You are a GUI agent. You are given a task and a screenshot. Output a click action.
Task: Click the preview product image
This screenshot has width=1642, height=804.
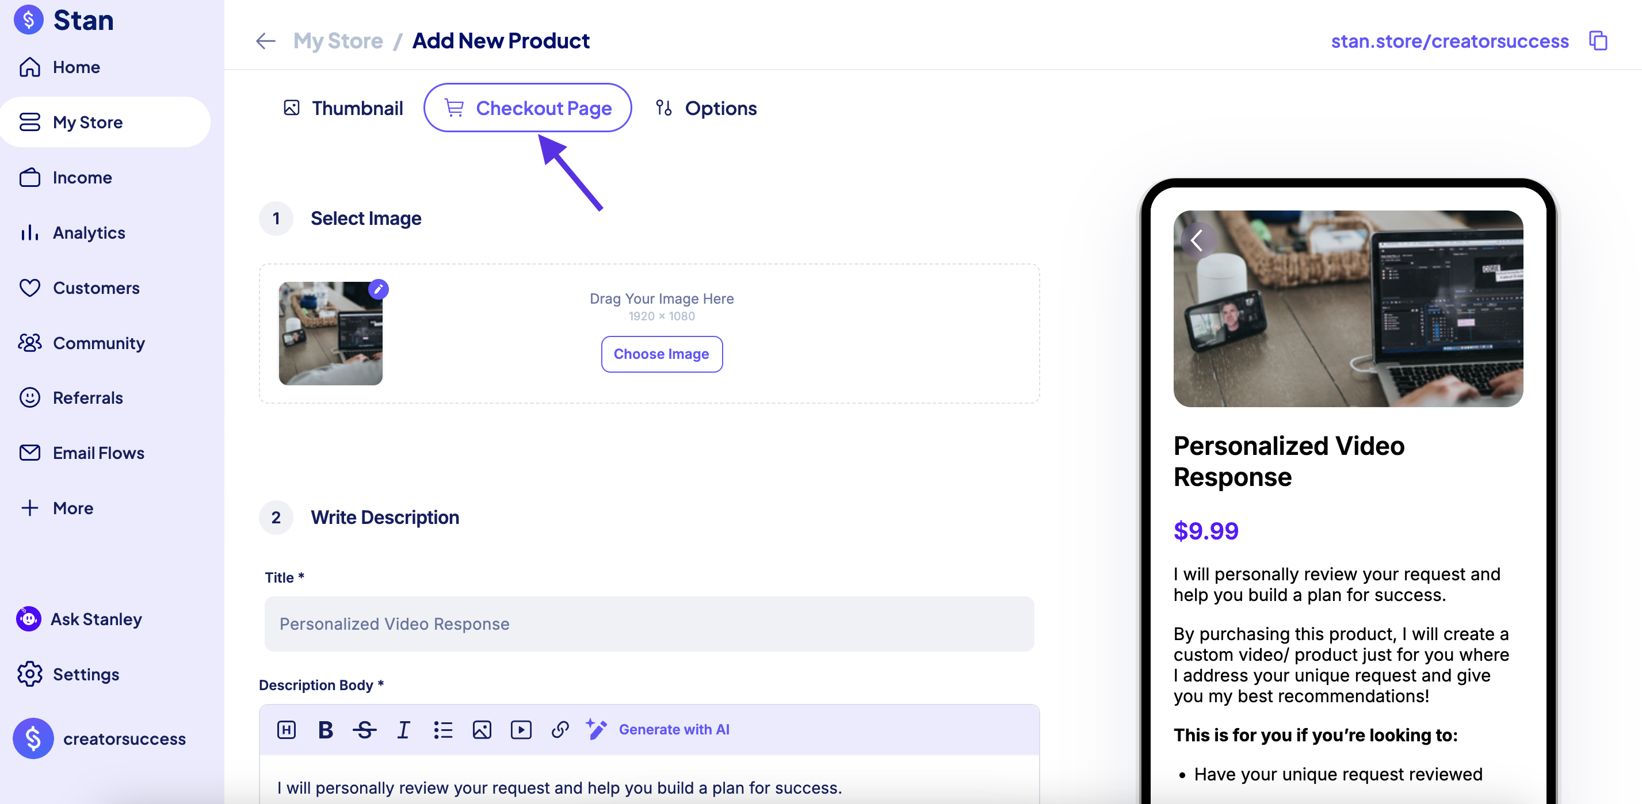click(x=1348, y=308)
